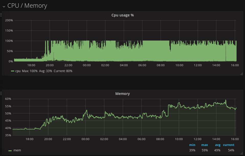Sort Memory legend by min column
The image size is (245, 156).
[192, 145]
